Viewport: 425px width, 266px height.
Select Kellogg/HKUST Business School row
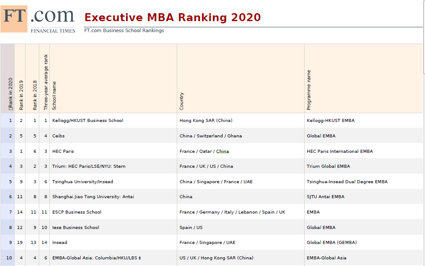coord(88,120)
